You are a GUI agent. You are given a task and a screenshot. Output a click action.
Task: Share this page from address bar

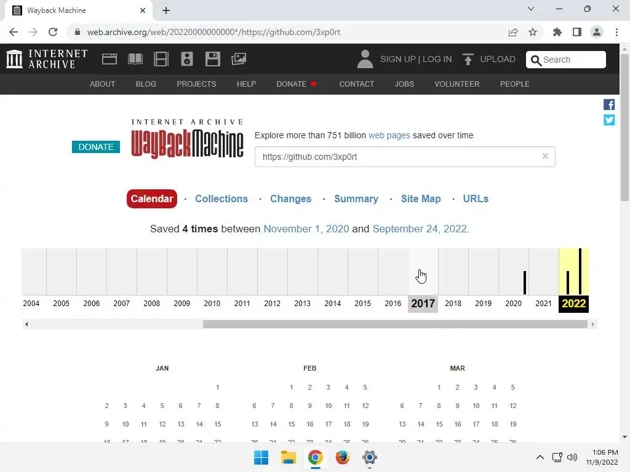pos(513,32)
